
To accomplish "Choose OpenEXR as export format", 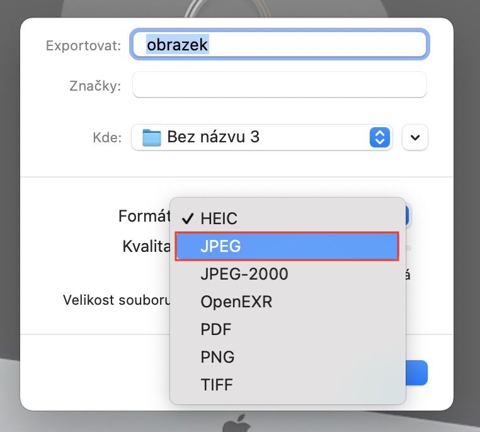I will click(x=236, y=302).
